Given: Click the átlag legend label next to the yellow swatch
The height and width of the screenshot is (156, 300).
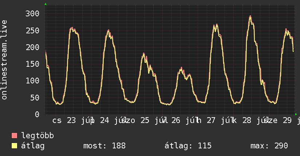Looking at the screenshot, I should pyautogui.click(x=33, y=146).
